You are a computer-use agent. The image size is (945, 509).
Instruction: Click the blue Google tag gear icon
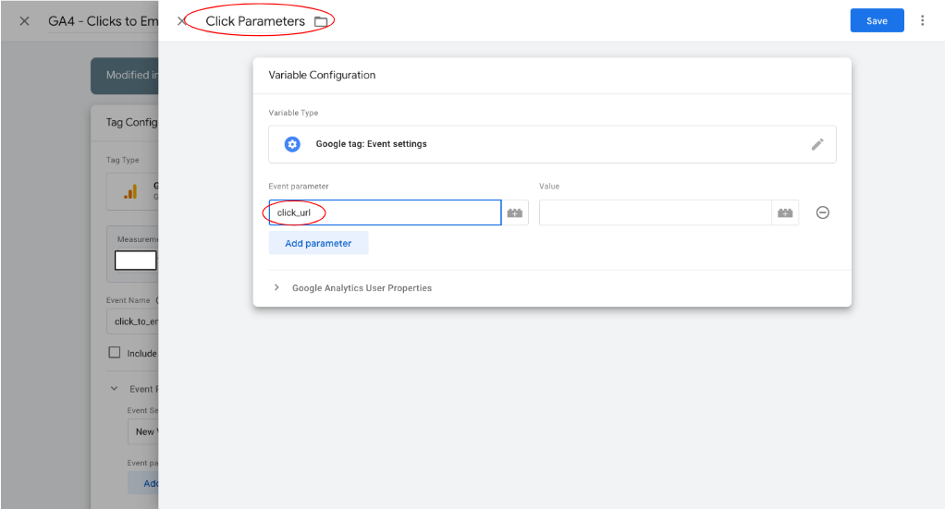click(x=292, y=144)
